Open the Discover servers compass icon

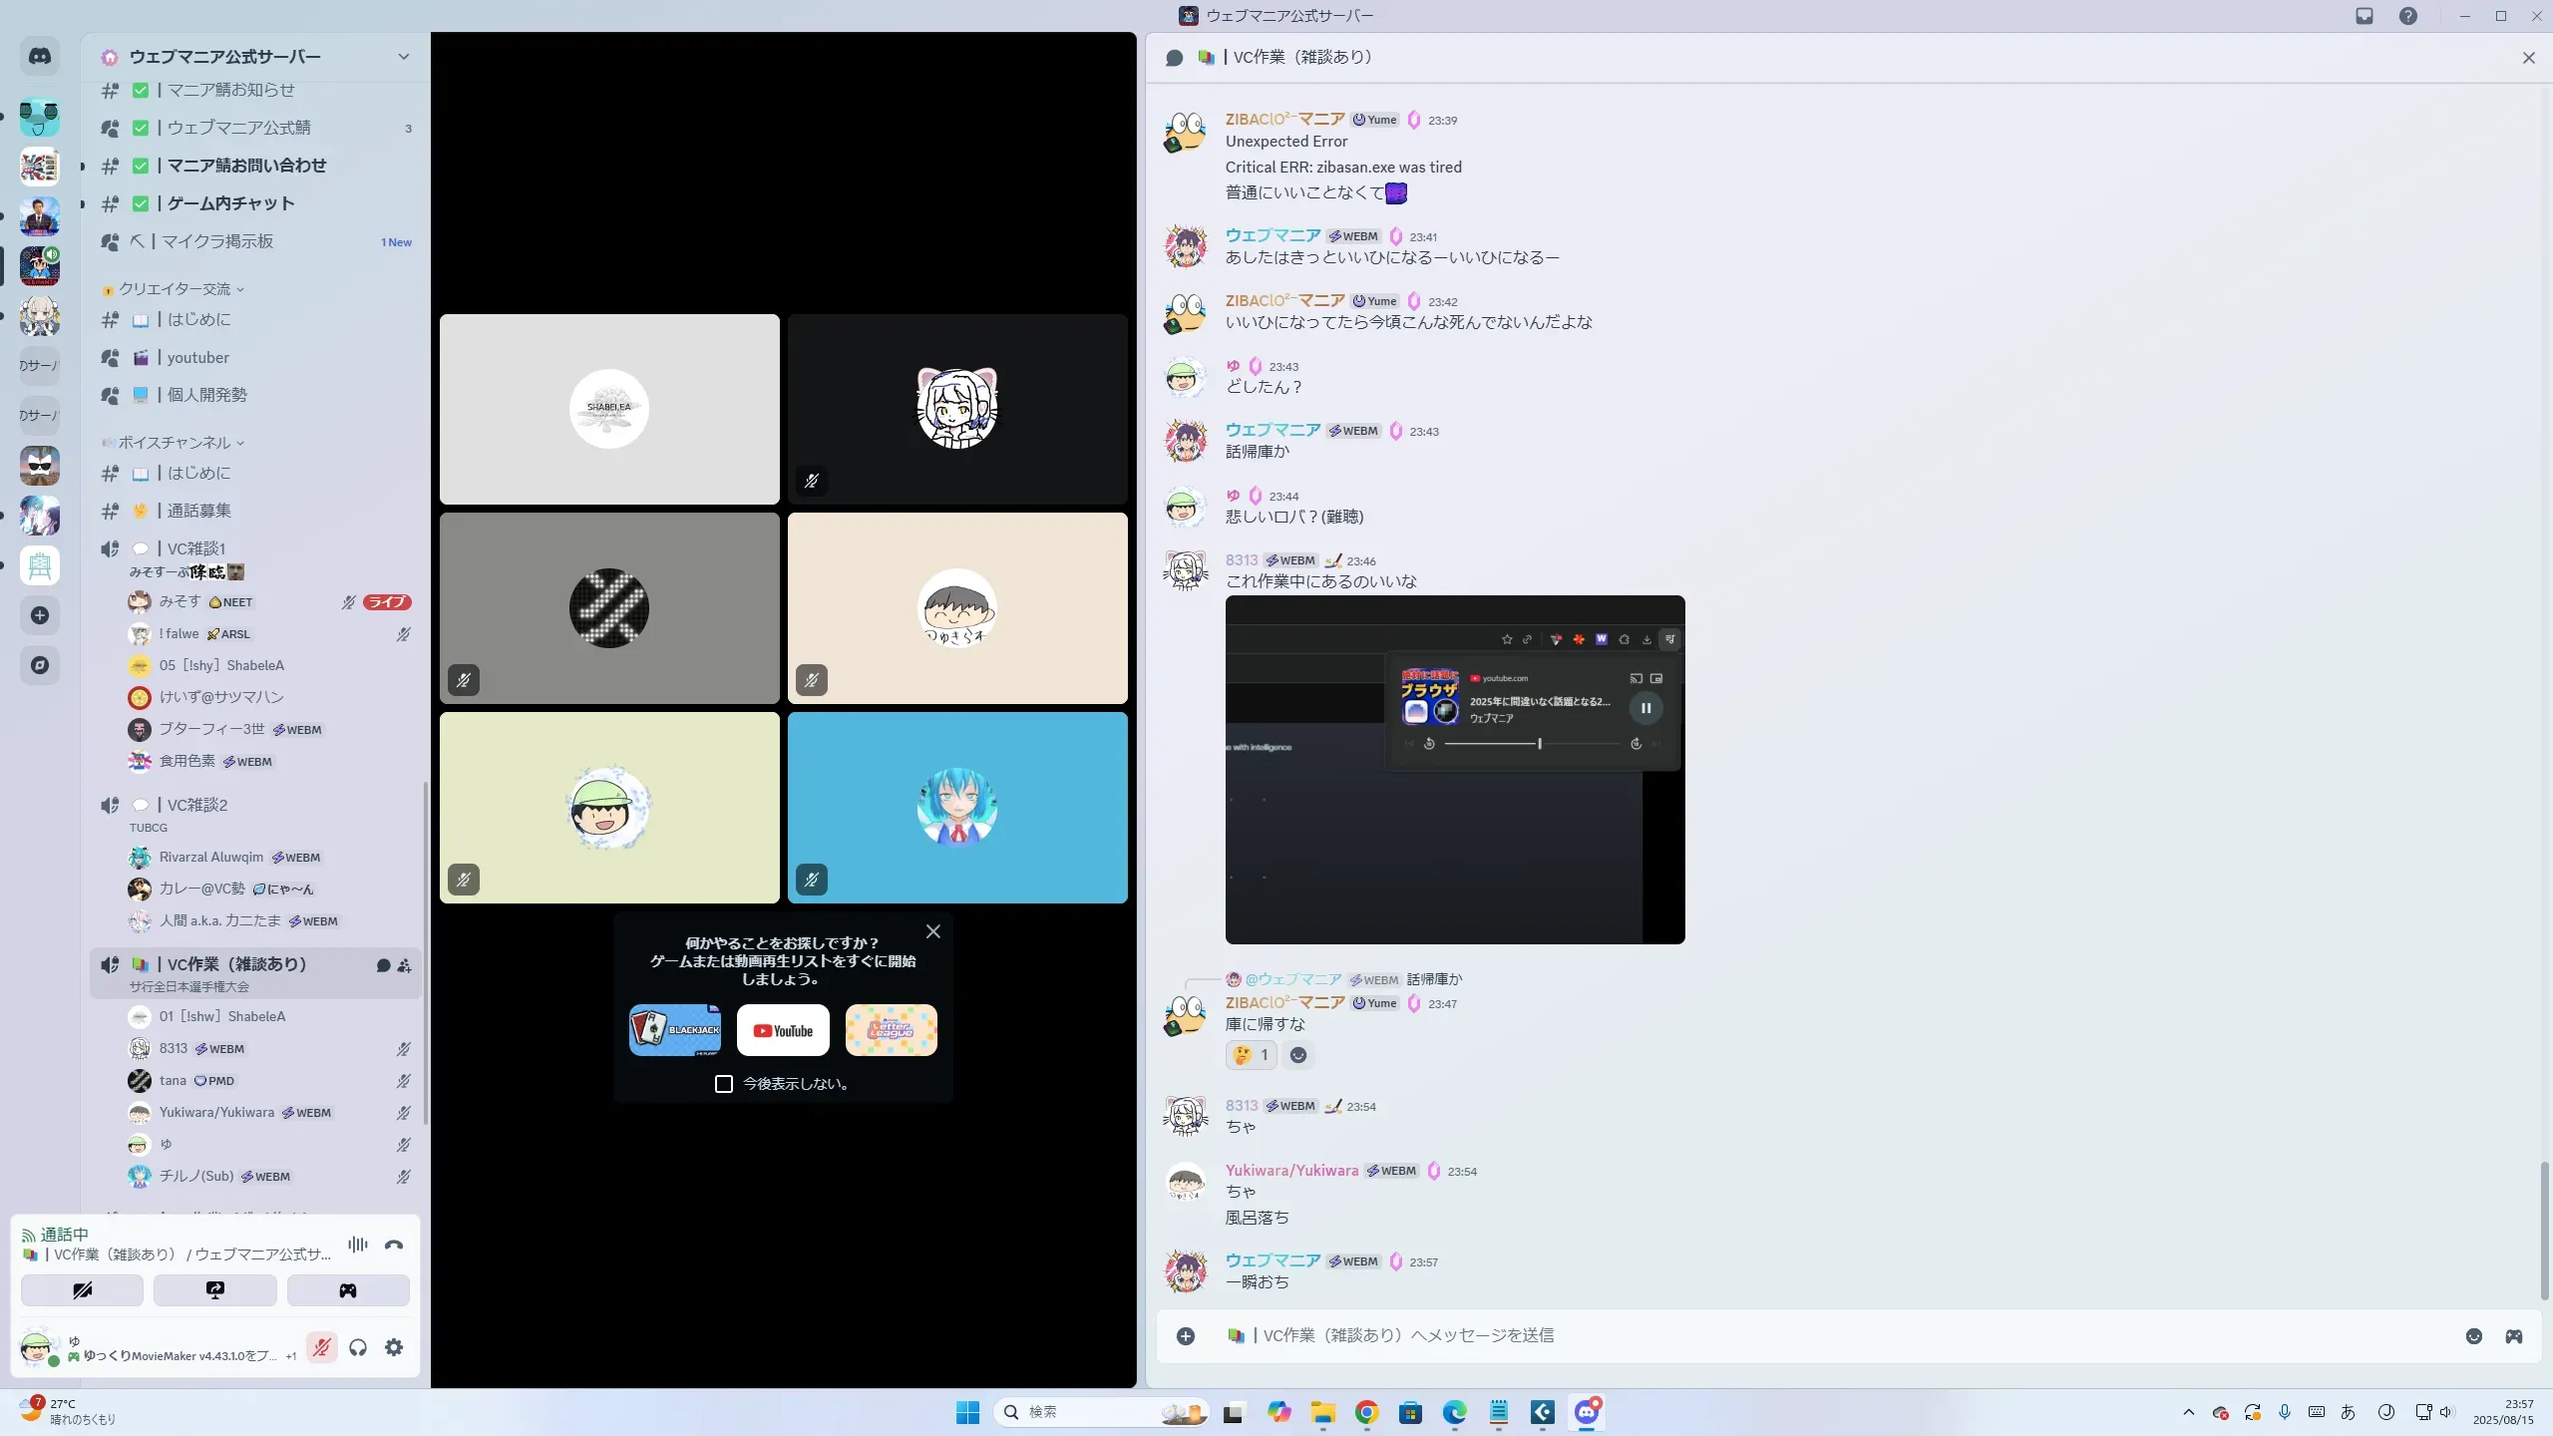[x=40, y=665]
